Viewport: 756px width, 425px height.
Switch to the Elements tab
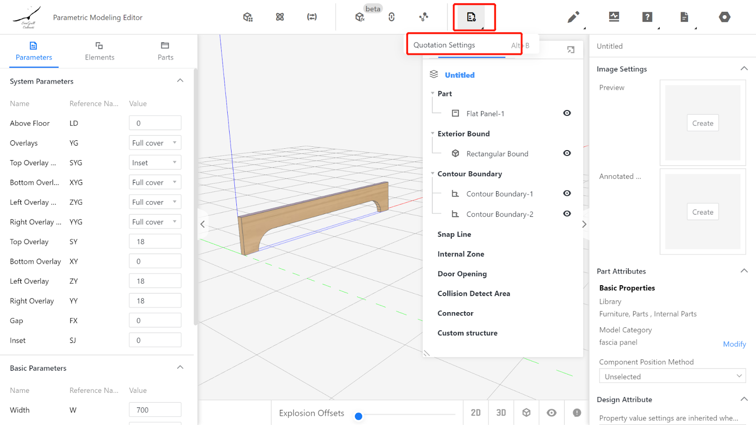(99, 51)
